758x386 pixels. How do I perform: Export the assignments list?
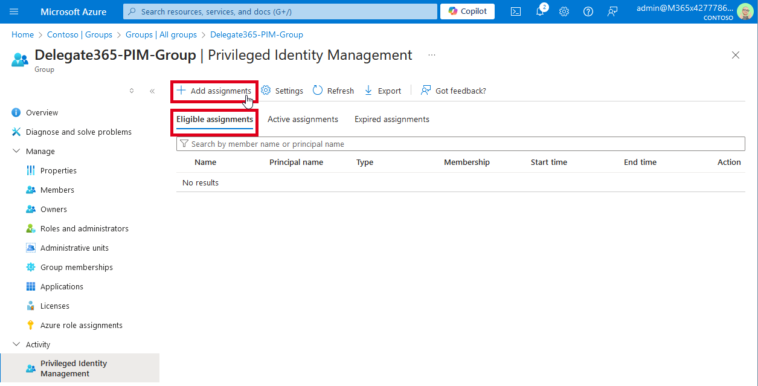(383, 91)
